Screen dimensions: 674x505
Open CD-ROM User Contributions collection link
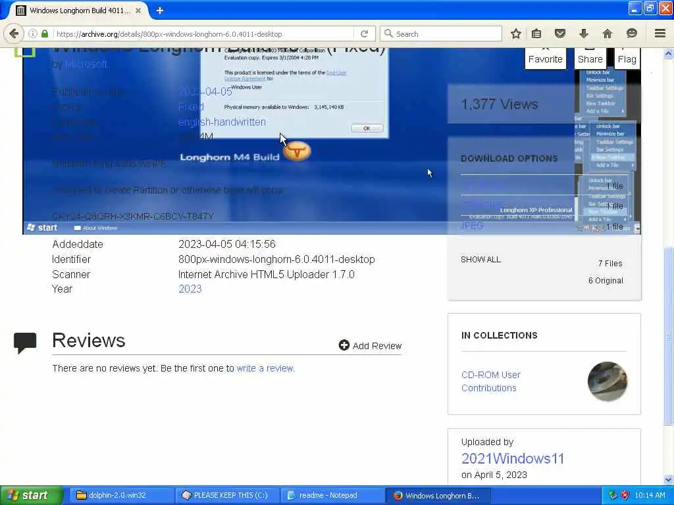490,381
